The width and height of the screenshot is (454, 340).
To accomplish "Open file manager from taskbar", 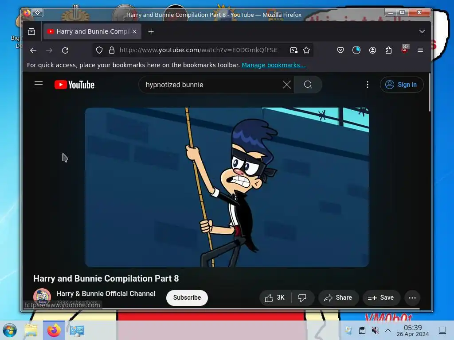I will [31, 330].
